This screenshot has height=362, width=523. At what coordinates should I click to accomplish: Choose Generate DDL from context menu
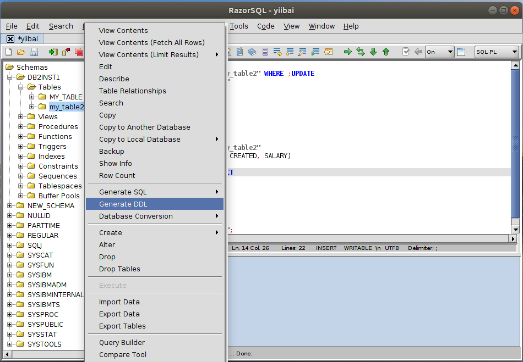(x=155, y=204)
